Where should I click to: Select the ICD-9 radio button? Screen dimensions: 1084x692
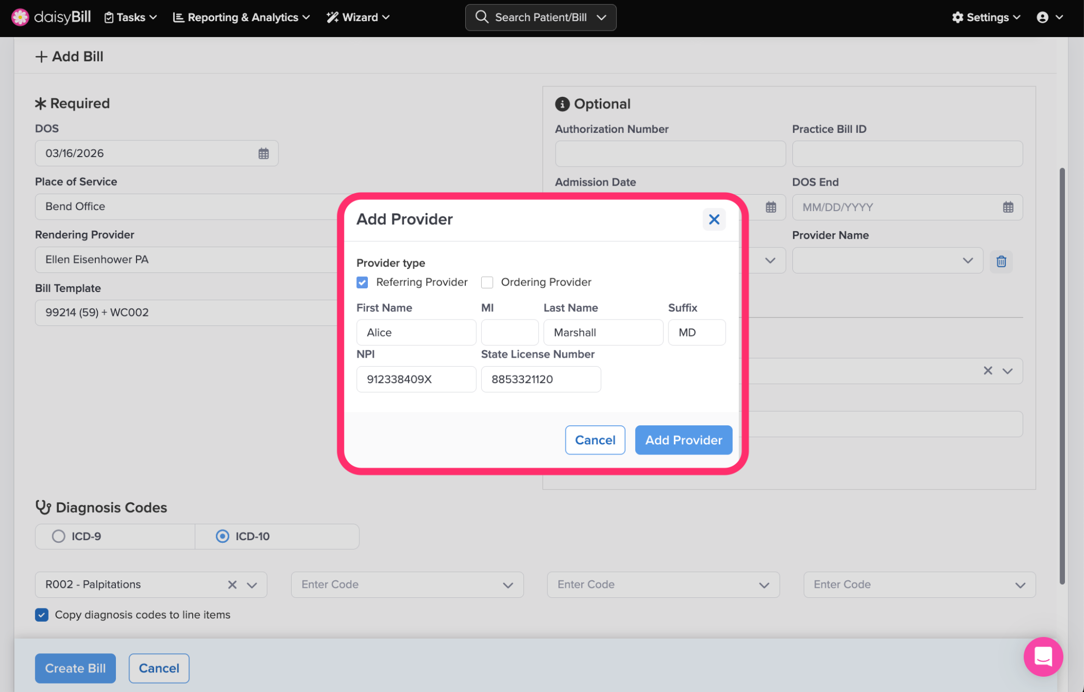[59, 536]
